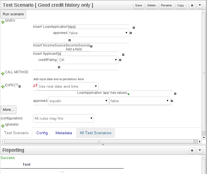Open the creditRating dropdown showing OK
This screenshot has height=174, width=207.
click(88, 60)
